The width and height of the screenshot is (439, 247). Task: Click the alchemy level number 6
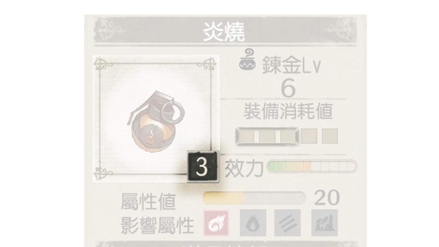pyautogui.click(x=288, y=88)
